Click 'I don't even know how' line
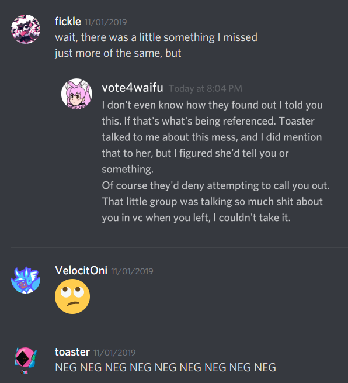 (212, 105)
